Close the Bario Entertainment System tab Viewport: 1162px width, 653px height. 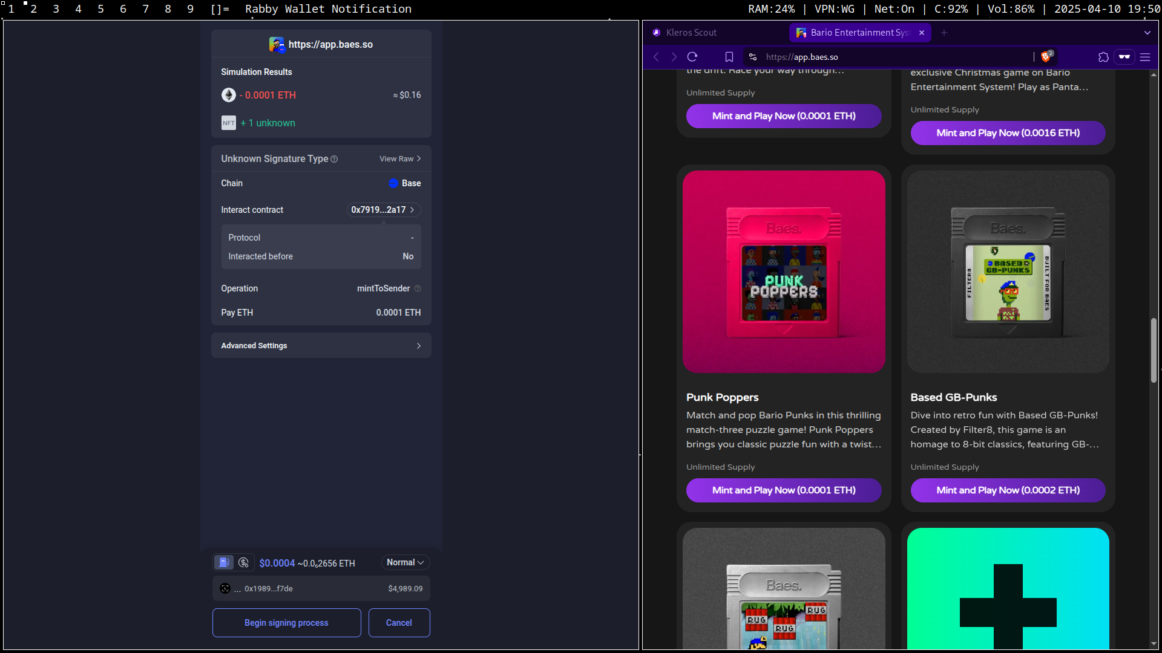[922, 33]
